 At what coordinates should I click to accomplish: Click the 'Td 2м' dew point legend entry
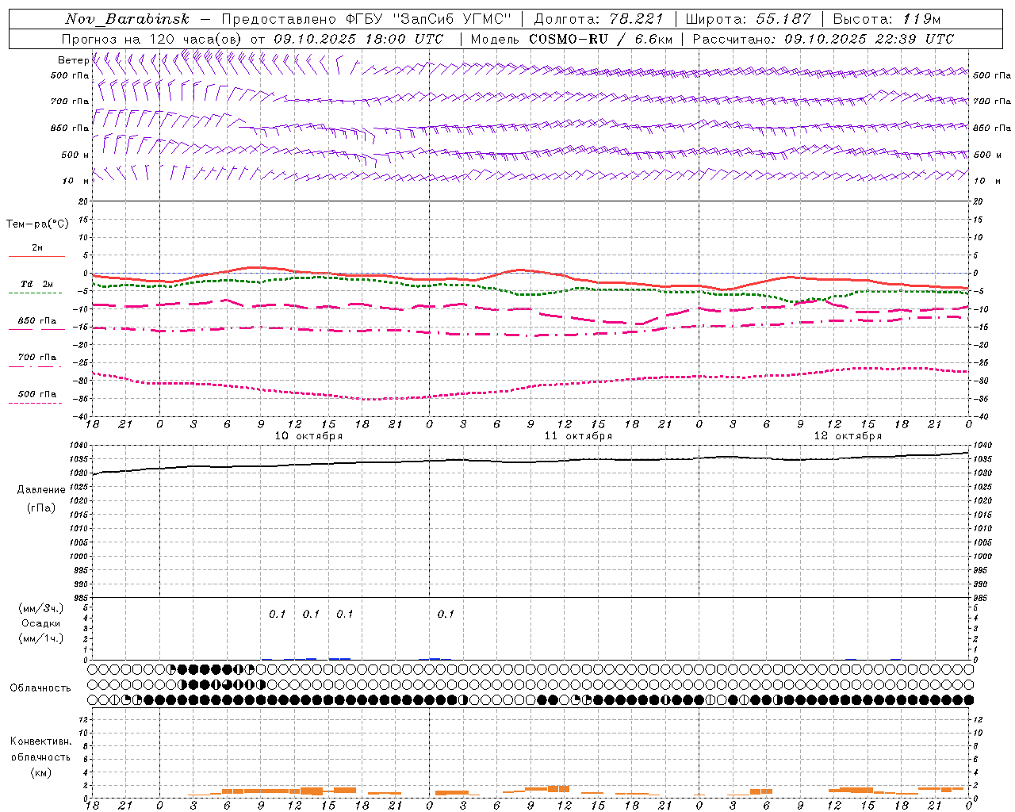tap(37, 284)
